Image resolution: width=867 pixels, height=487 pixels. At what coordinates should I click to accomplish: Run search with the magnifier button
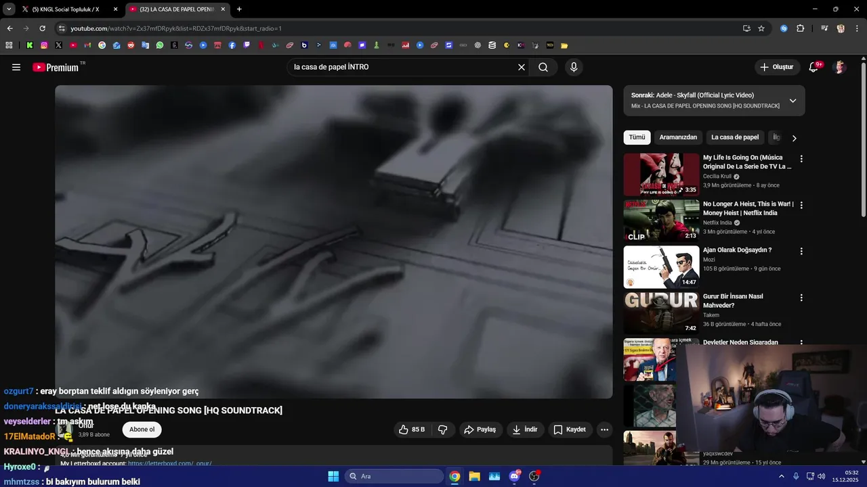pyautogui.click(x=543, y=67)
